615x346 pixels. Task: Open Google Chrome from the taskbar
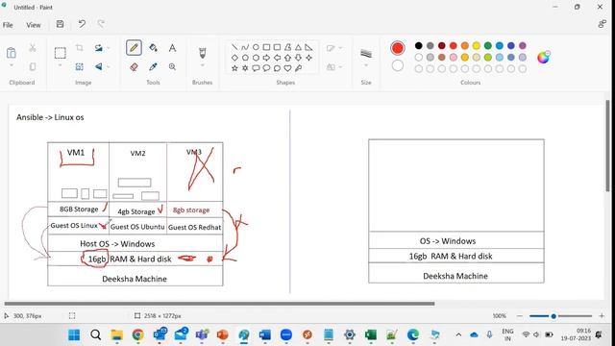[x=137, y=335]
